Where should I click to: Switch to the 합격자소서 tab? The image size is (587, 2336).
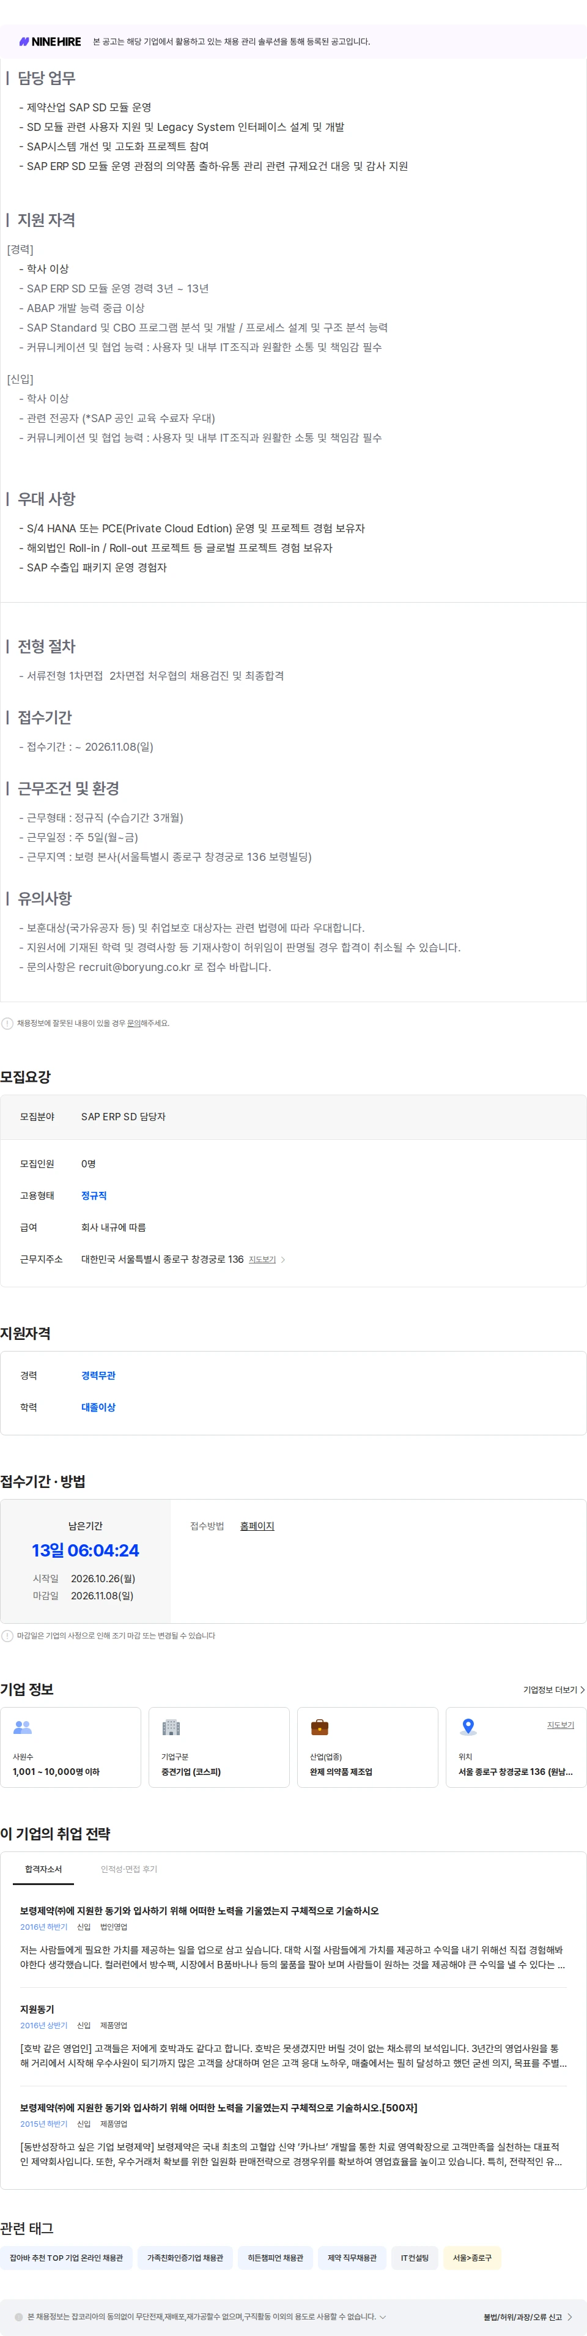[x=43, y=1869]
